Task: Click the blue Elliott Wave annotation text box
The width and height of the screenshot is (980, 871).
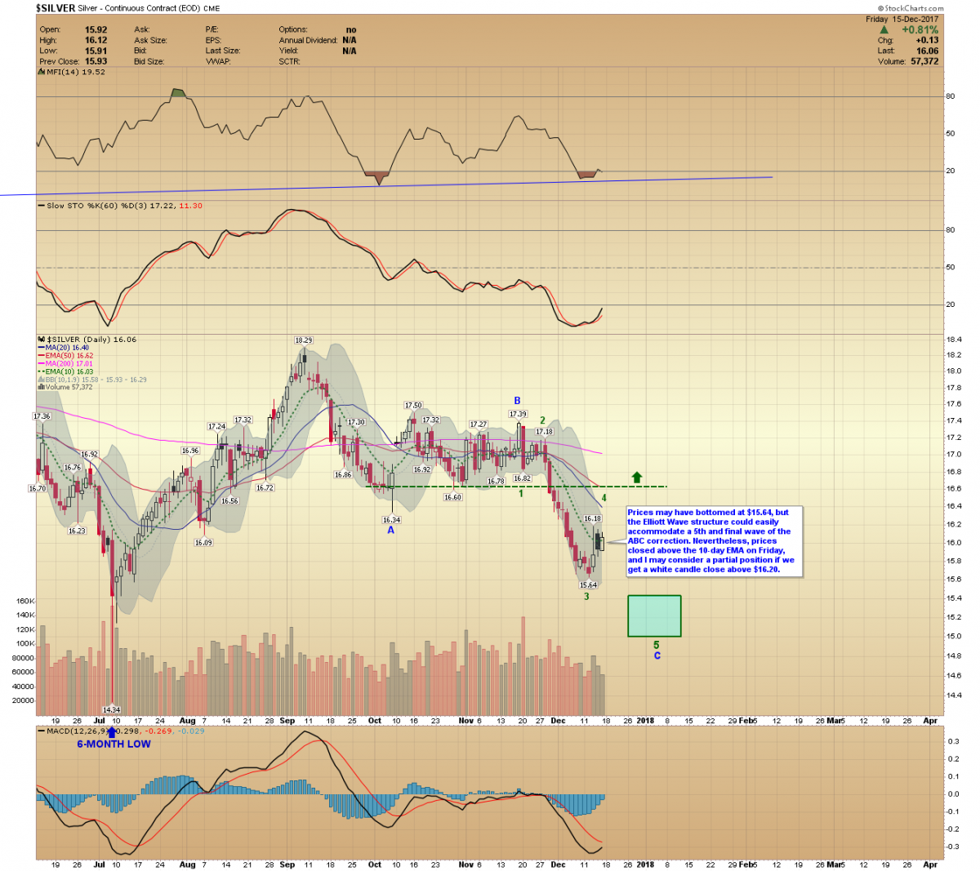Action: [714, 541]
